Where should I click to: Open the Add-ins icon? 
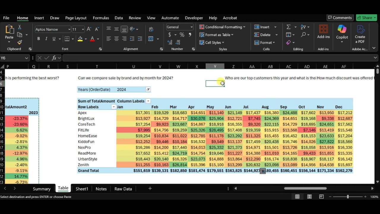[x=323, y=32]
